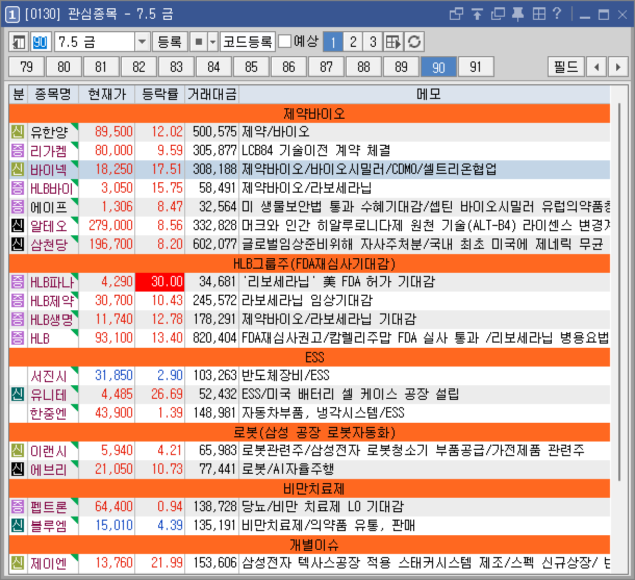Click badge icon beside 펩트론
This screenshot has width=635, height=580.
click(18, 507)
